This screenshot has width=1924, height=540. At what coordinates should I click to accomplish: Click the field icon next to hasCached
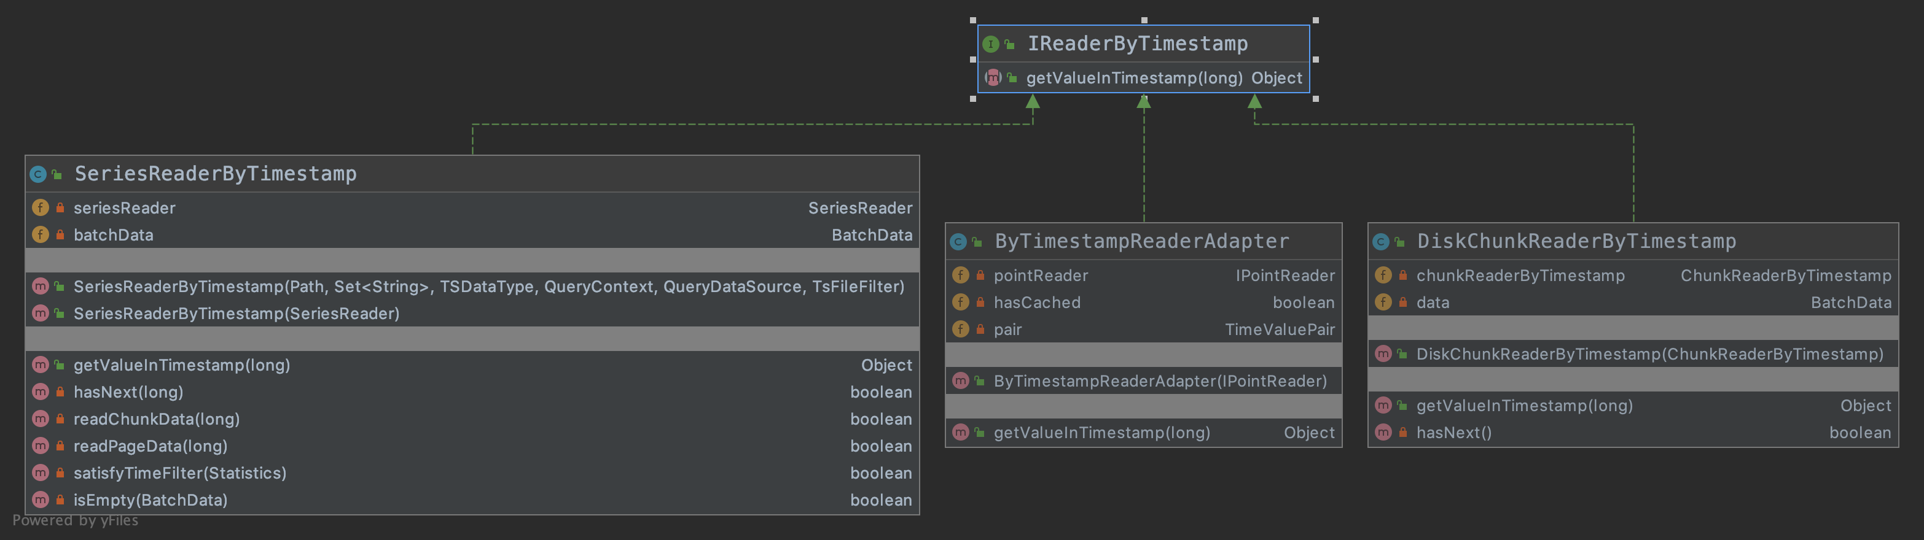961,301
